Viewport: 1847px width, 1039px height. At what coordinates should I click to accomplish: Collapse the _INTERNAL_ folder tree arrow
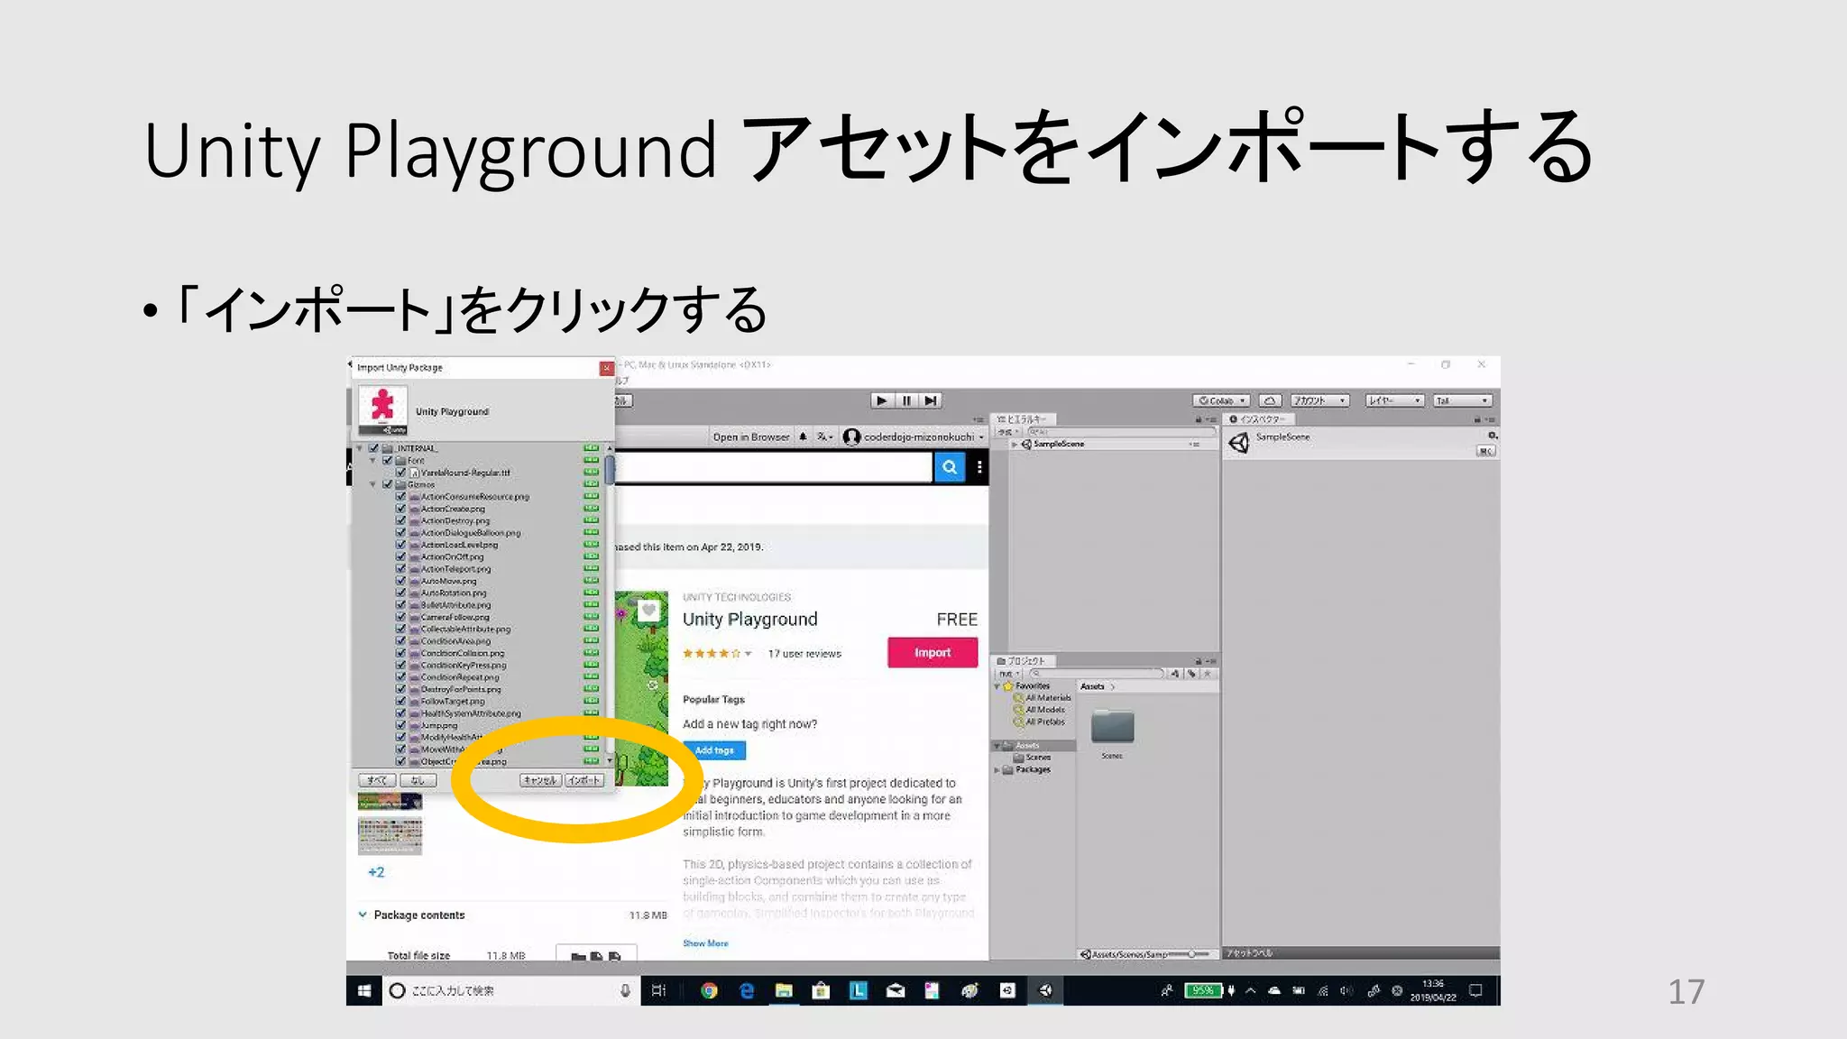click(x=360, y=448)
